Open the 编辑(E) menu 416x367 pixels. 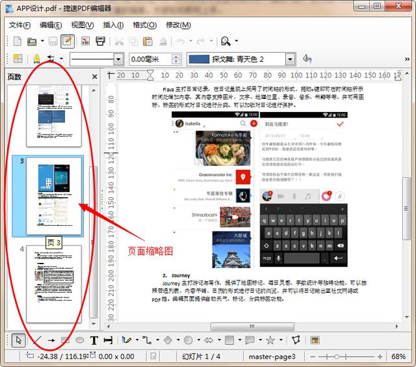[51, 25]
